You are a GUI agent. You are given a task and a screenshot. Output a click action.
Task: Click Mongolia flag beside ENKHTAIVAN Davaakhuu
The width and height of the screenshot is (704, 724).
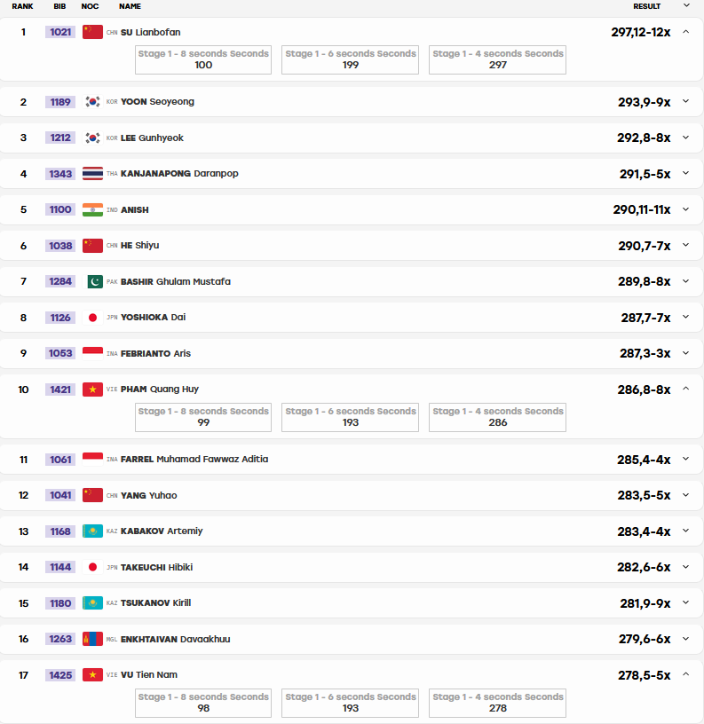tap(92, 639)
